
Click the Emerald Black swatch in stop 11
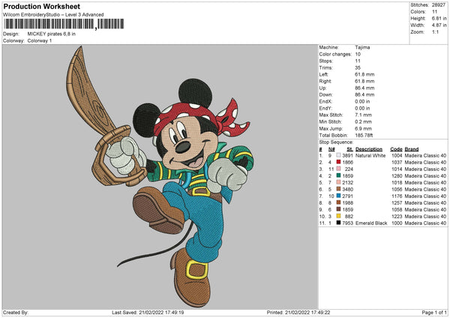339,223
